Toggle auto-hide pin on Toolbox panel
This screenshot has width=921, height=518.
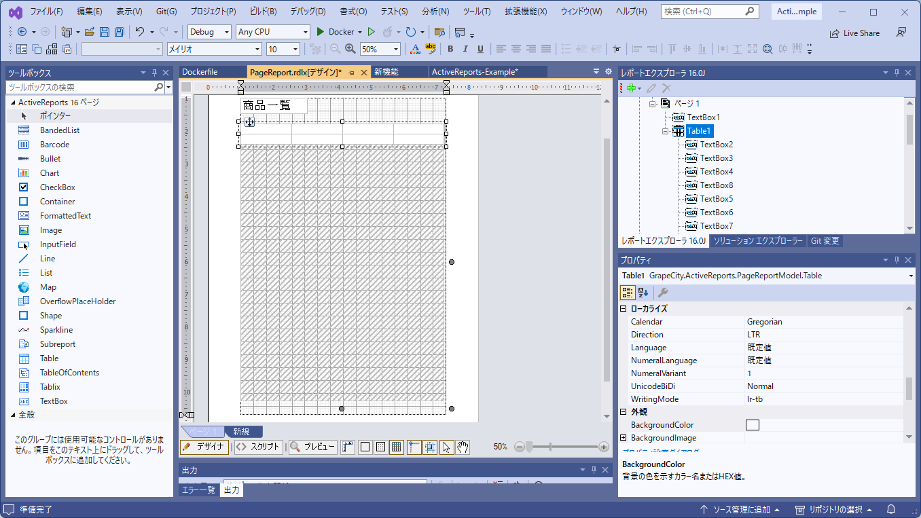pyautogui.click(x=154, y=73)
